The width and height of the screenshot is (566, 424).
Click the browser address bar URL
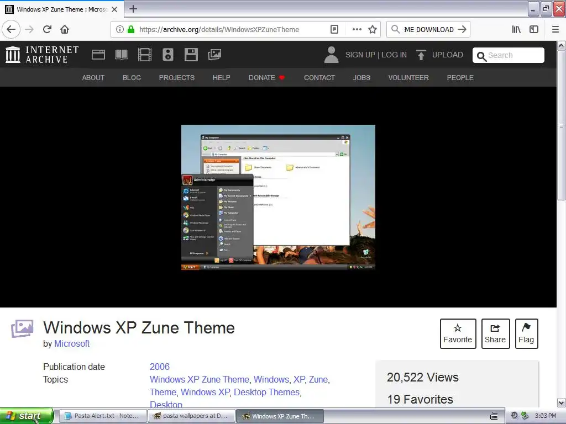[219, 30]
